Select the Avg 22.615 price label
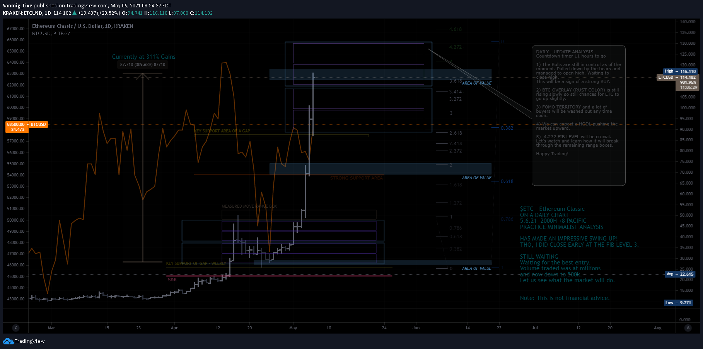This screenshot has height=349, width=703. 680,274
